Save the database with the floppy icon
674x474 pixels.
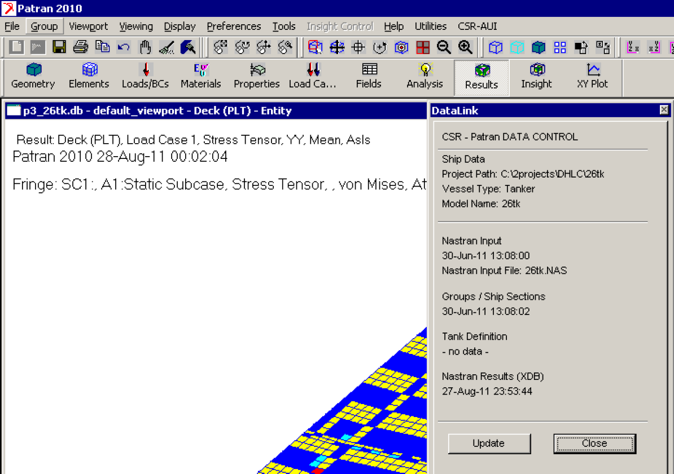(59, 47)
